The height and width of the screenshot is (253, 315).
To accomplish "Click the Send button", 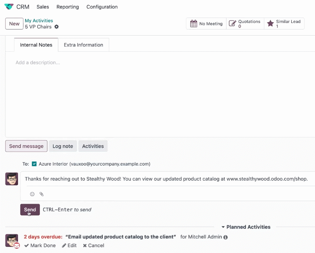I will (30, 210).
